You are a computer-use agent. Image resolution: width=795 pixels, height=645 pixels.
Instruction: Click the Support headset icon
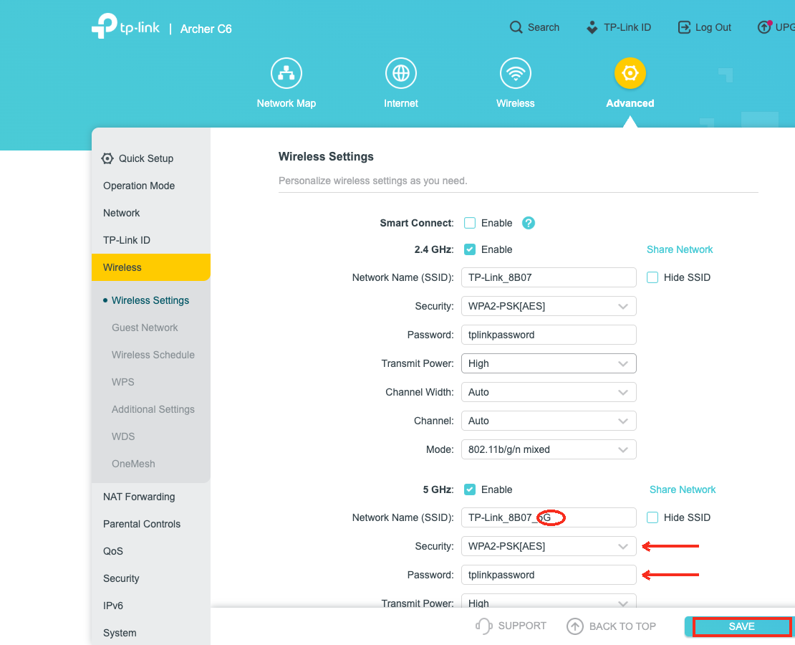pyautogui.click(x=483, y=626)
